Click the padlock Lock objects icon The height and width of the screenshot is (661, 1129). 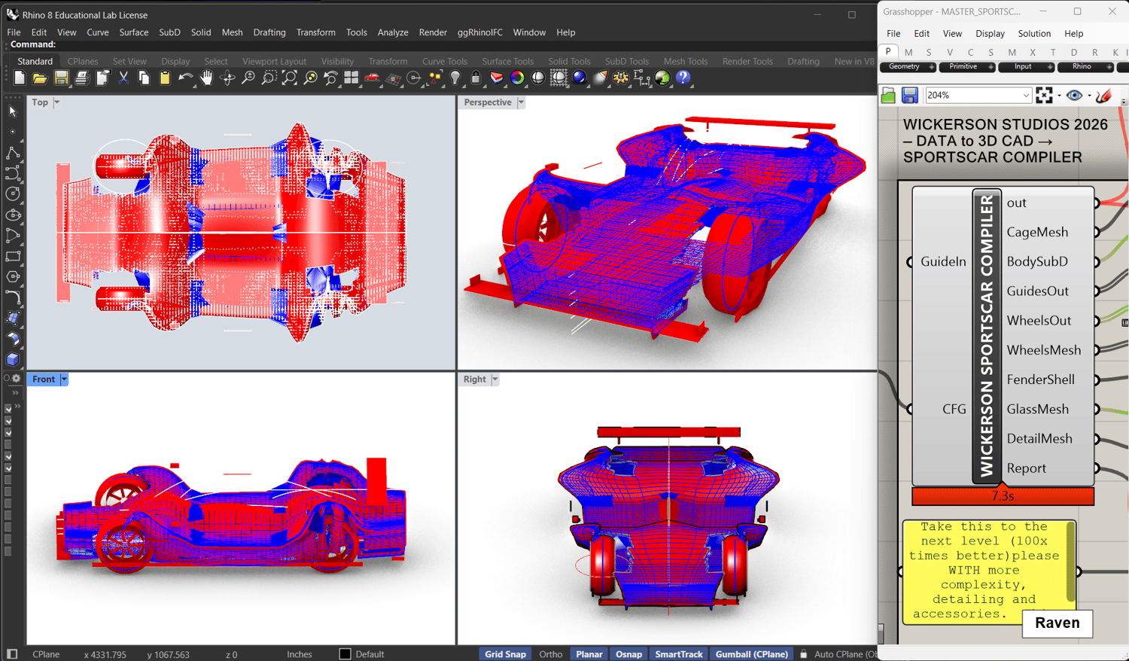coord(476,78)
